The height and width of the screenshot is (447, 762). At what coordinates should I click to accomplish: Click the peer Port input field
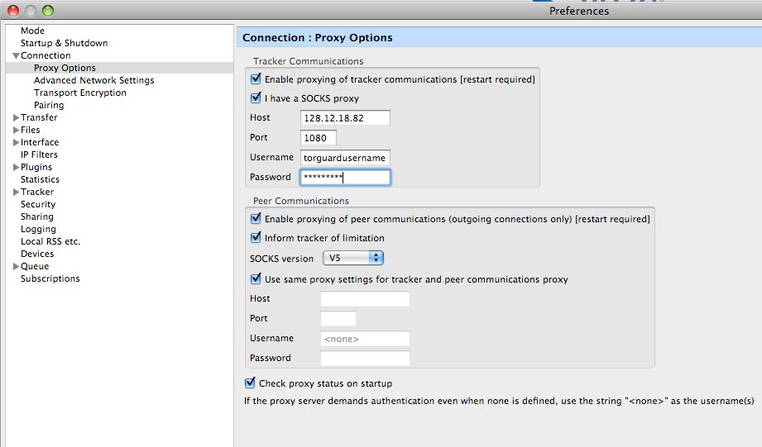338,318
